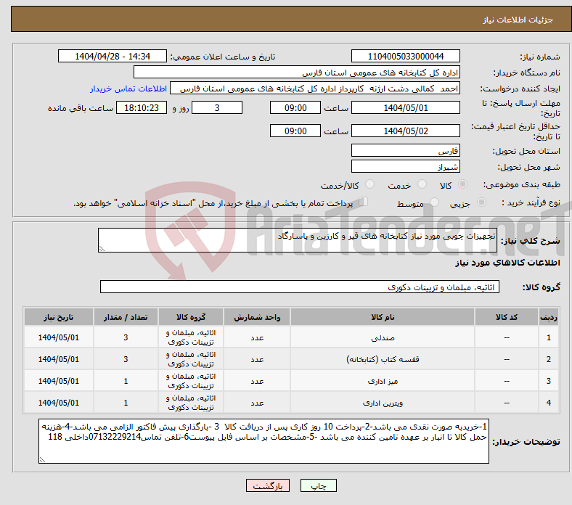Click the جزئیات اطلاعات نیاز header title
572x505 pixels.
coord(518,20)
